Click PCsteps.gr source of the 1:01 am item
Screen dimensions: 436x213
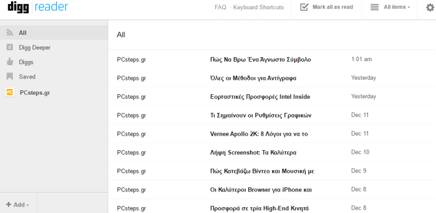131,59
